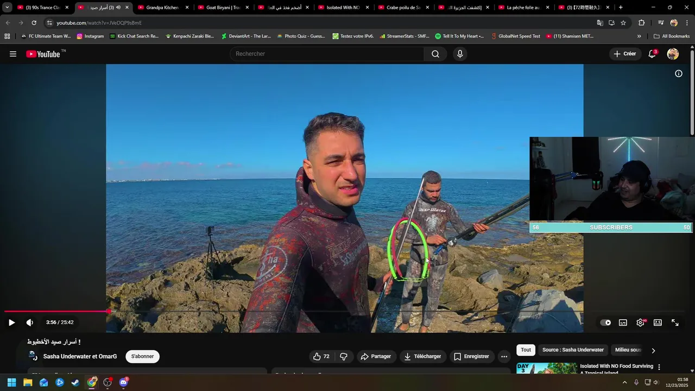The height and width of the screenshot is (391, 695).
Task: Bookmark this page with the star
Action: pos(623,23)
